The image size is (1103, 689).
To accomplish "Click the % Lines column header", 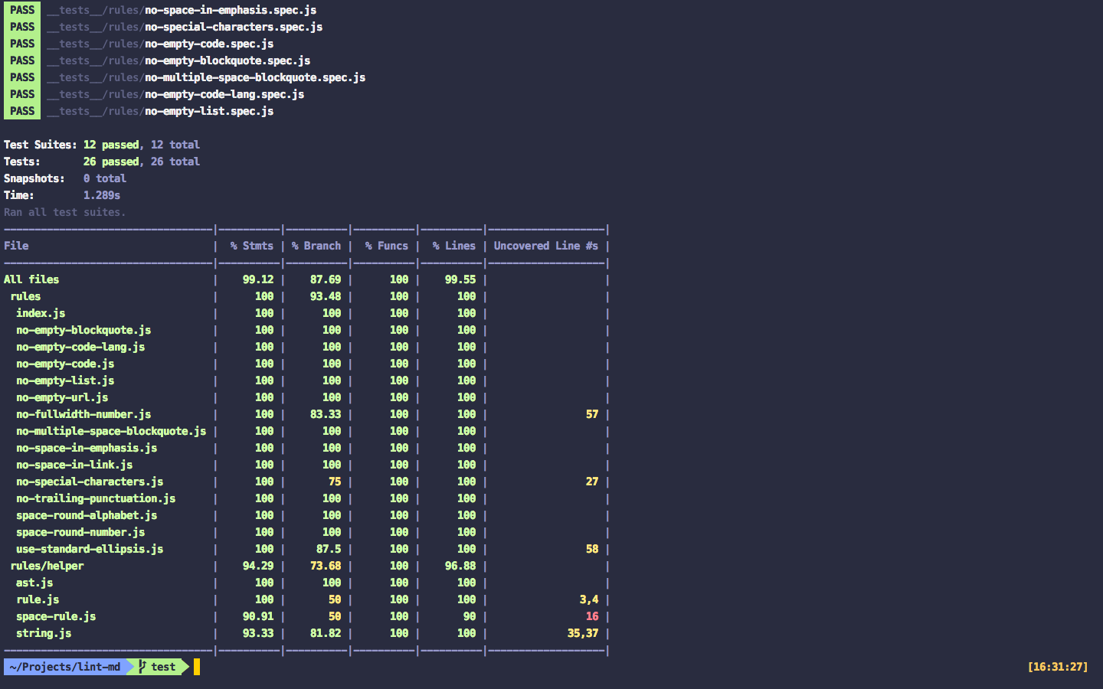I will point(454,246).
